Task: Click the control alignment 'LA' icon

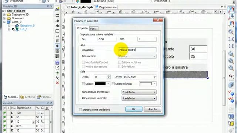Action: 57,68
